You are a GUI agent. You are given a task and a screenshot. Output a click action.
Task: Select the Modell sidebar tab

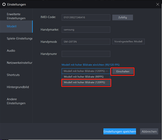[16, 26]
